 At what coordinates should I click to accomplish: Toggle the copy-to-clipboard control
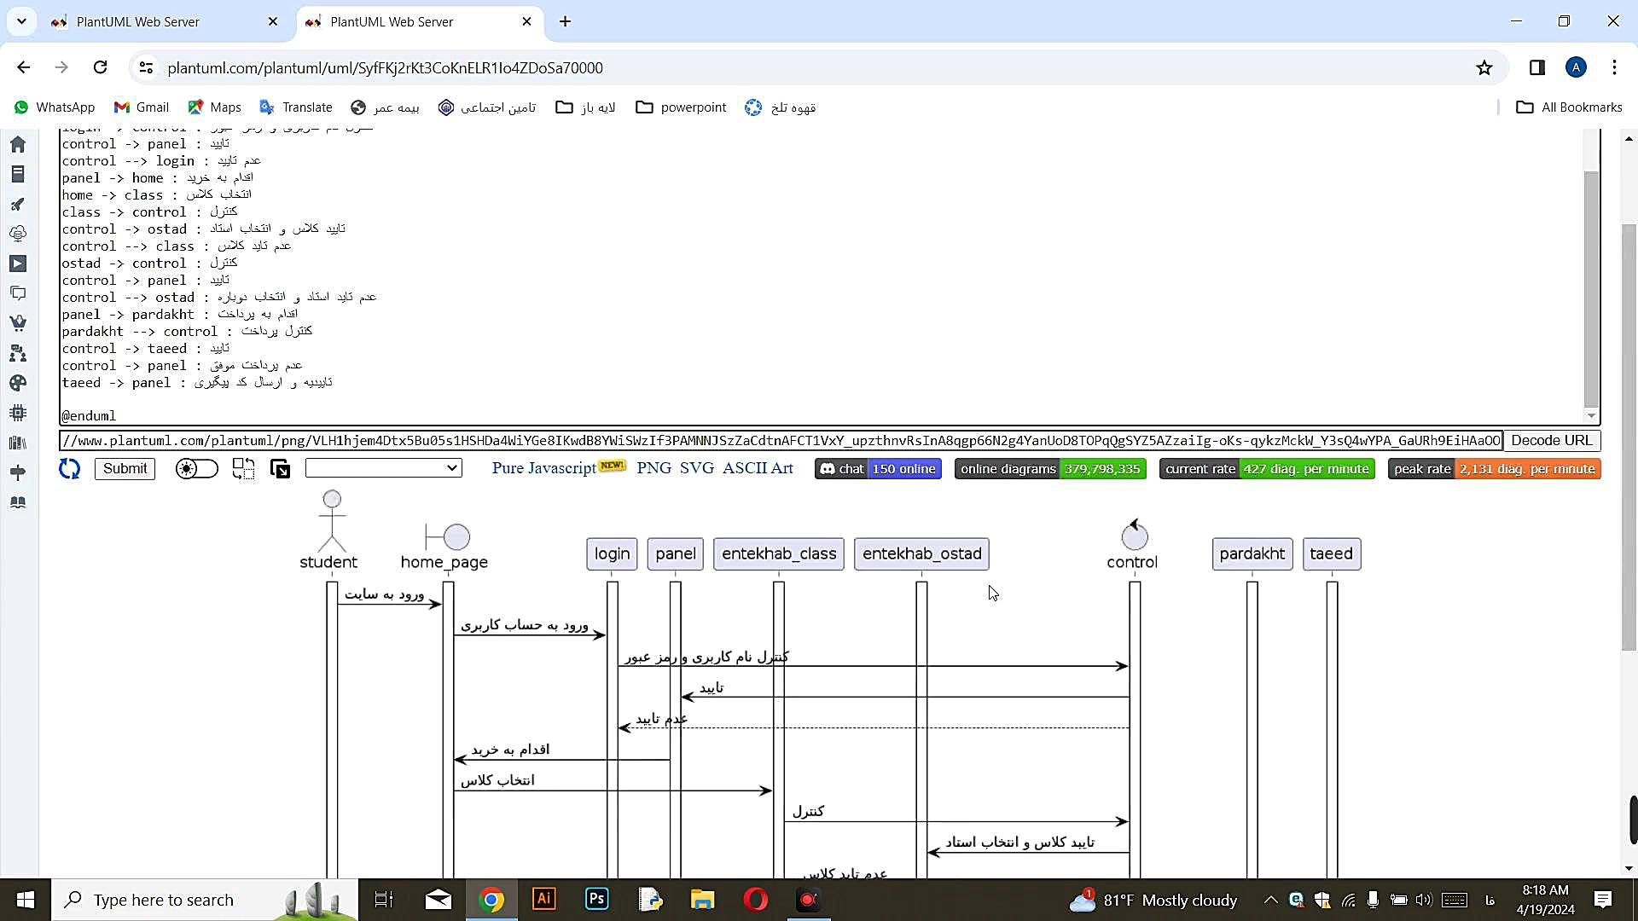[x=280, y=468]
